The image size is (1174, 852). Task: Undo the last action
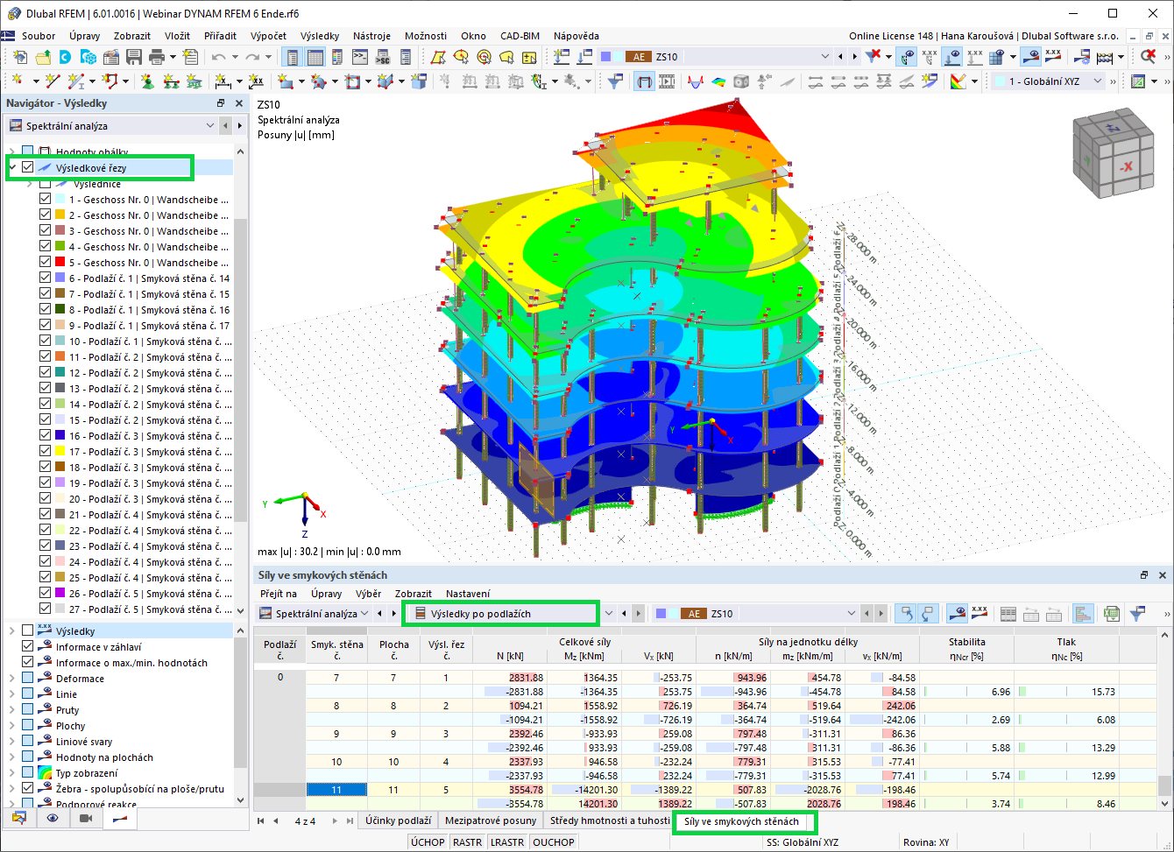pos(218,57)
